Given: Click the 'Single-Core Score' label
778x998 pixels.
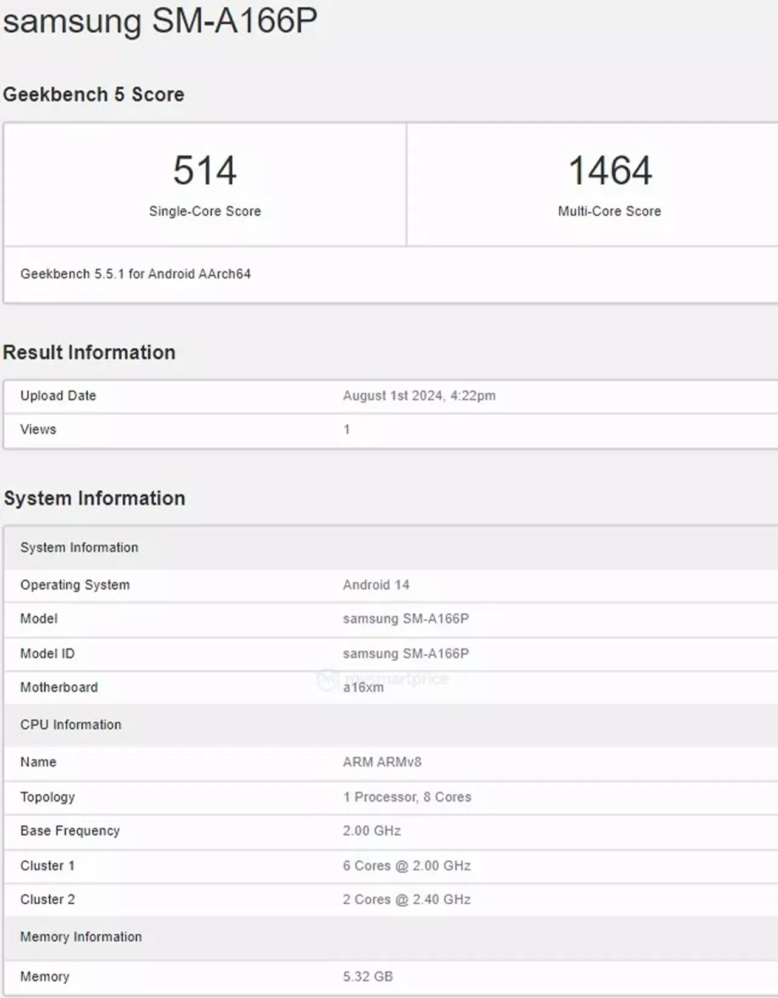Looking at the screenshot, I should pyautogui.click(x=205, y=211).
